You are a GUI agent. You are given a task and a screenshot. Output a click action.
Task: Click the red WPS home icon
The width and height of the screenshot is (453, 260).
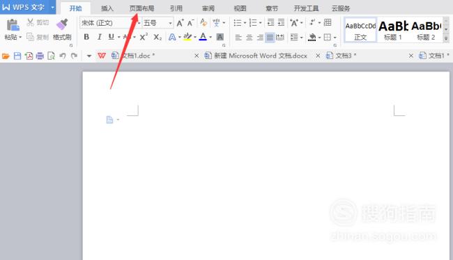(x=102, y=56)
